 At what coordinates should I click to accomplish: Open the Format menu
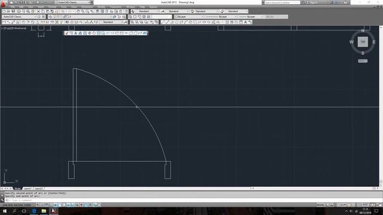click(52, 7)
